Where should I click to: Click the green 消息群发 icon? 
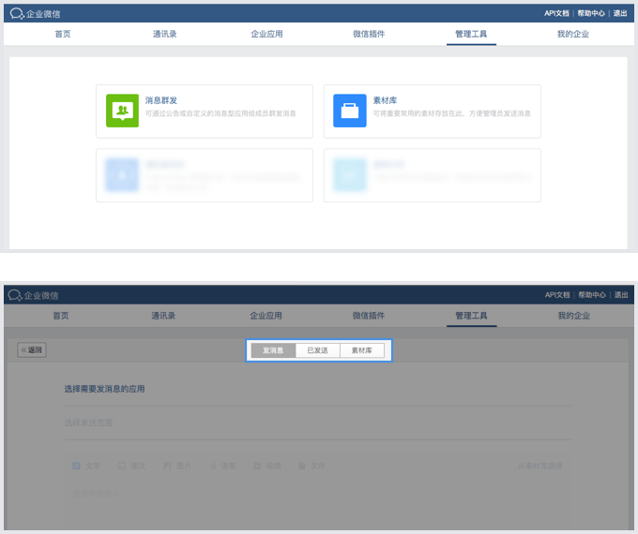122,111
